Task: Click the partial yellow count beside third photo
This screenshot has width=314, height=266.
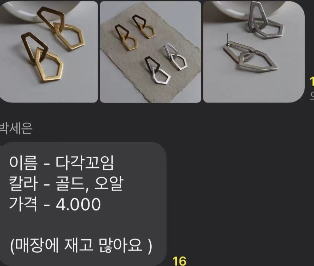Action: tap(312, 82)
